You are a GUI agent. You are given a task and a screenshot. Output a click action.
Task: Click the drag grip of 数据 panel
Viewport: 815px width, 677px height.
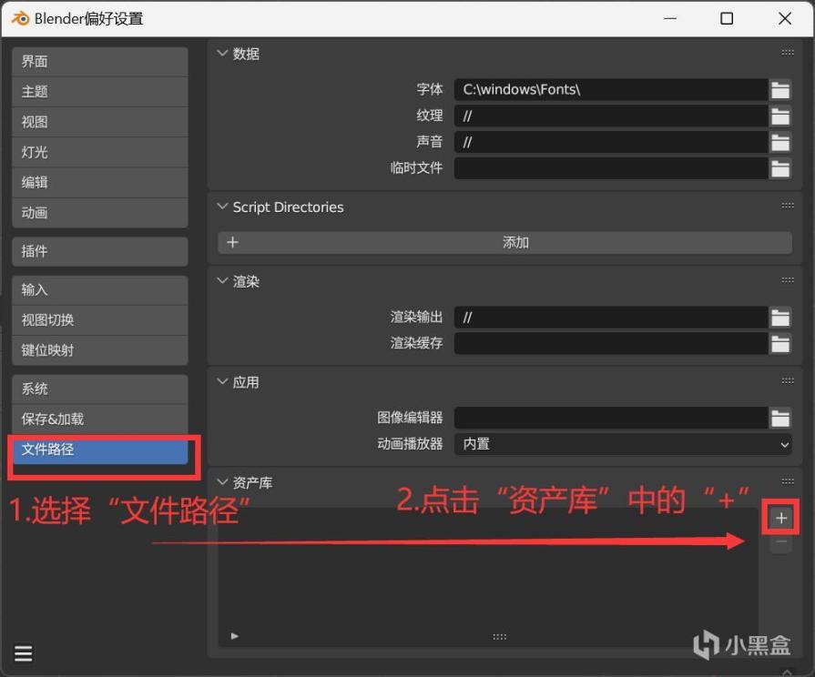[788, 53]
